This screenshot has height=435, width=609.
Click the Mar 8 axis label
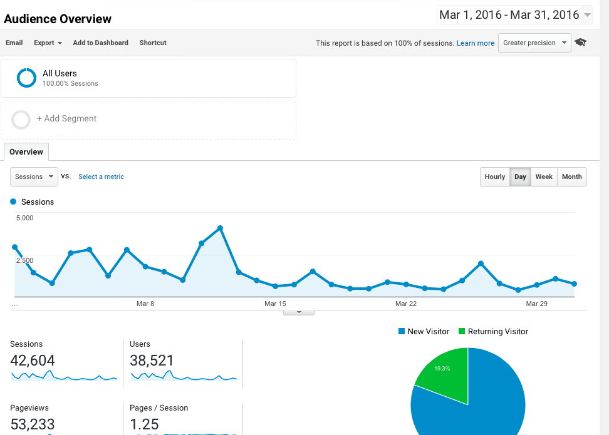145,304
